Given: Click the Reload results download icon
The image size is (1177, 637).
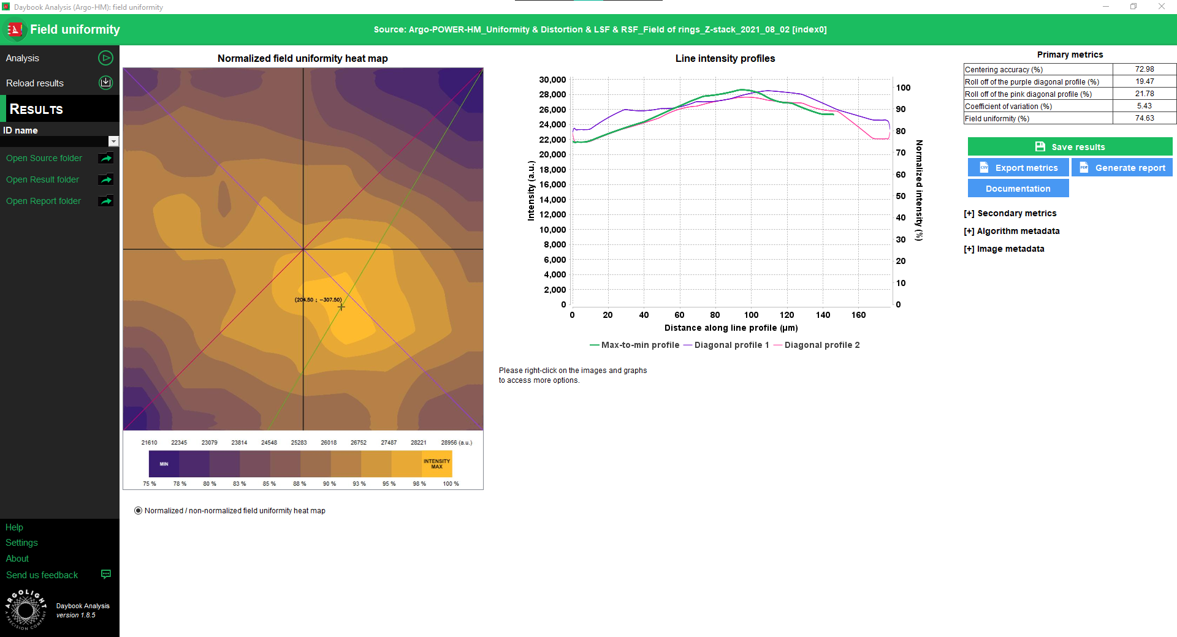Looking at the screenshot, I should coord(105,83).
